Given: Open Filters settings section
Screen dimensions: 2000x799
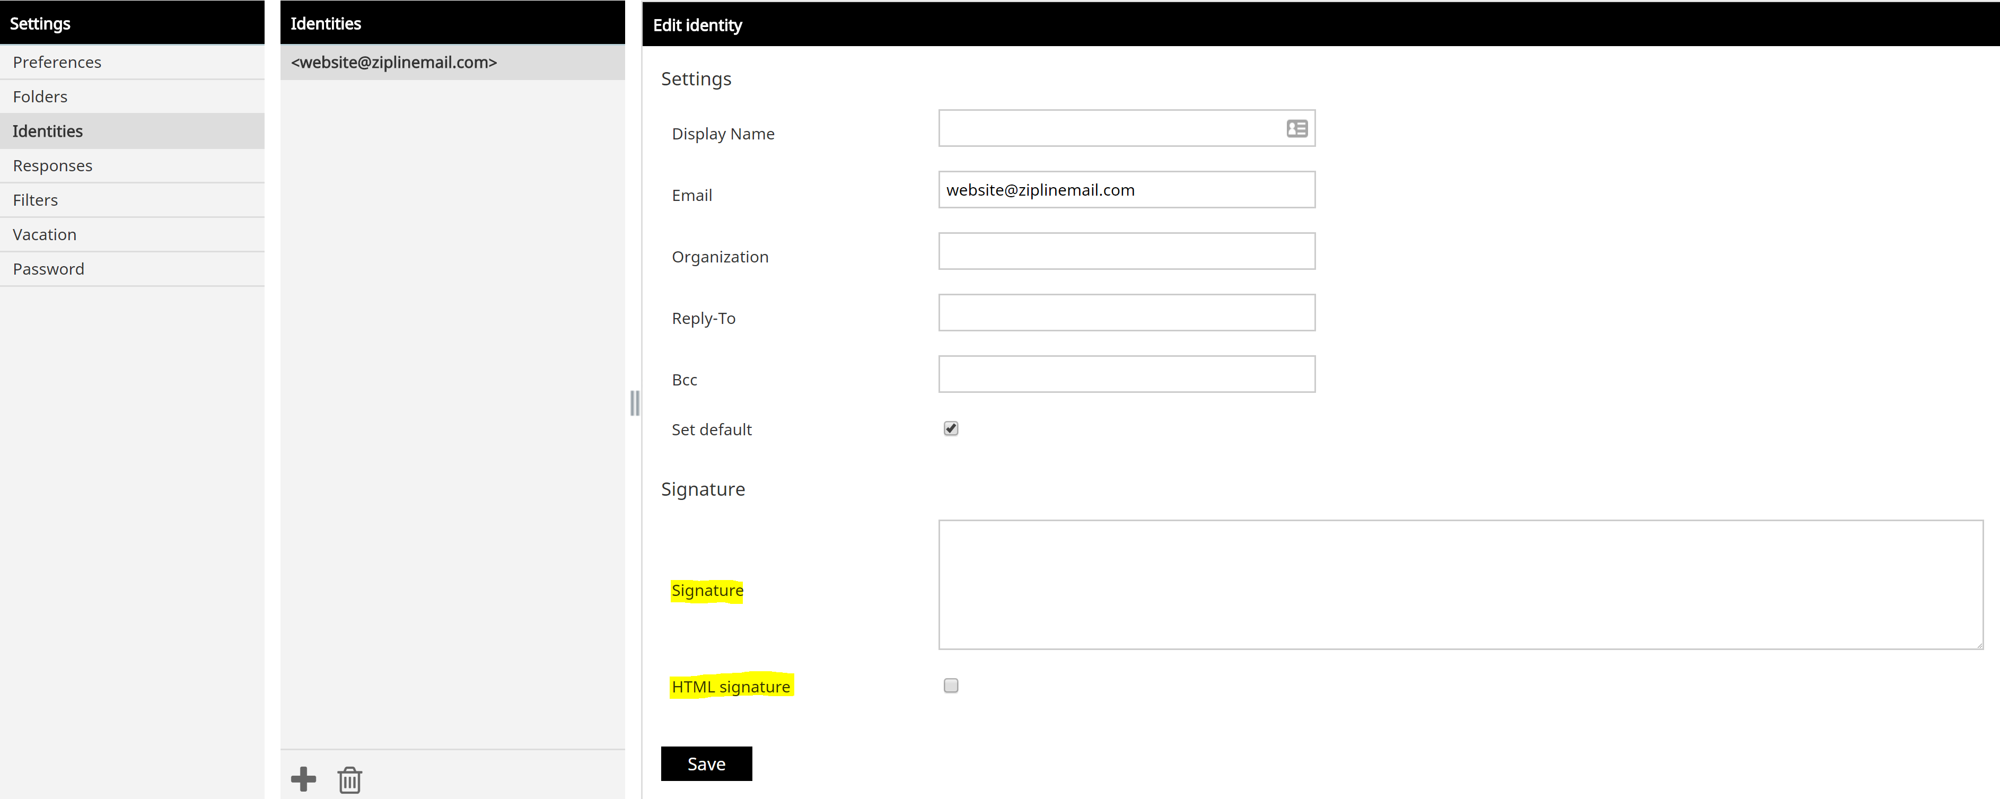Looking at the screenshot, I should [132, 199].
